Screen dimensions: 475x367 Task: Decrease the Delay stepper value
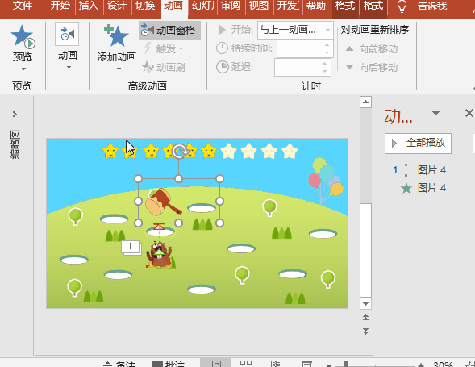coord(325,72)
